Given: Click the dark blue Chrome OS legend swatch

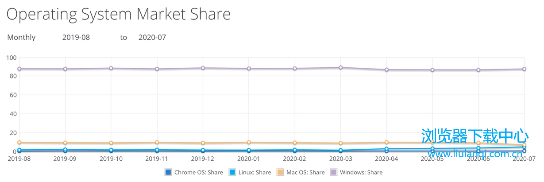Looking at the screenshot, I should (x=168, y=172).
